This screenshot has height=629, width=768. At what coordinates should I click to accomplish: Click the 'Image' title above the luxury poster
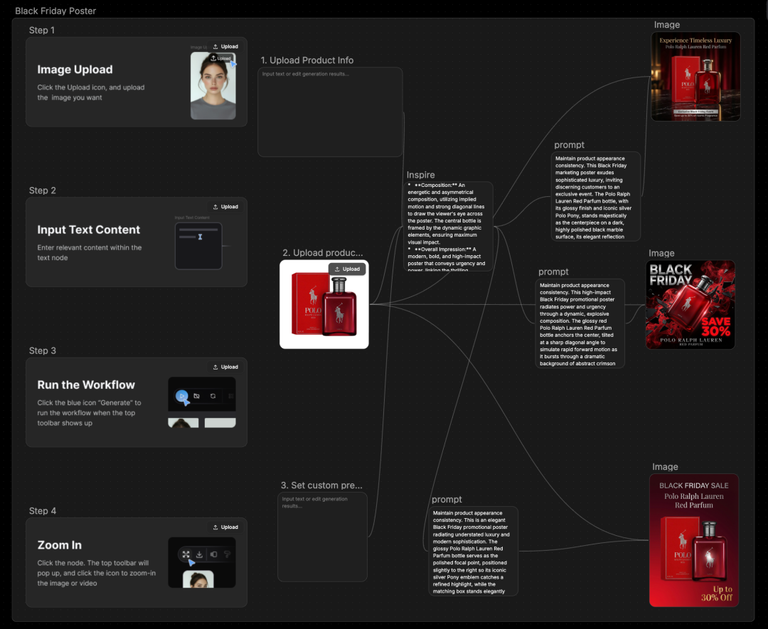click(666, 24)
